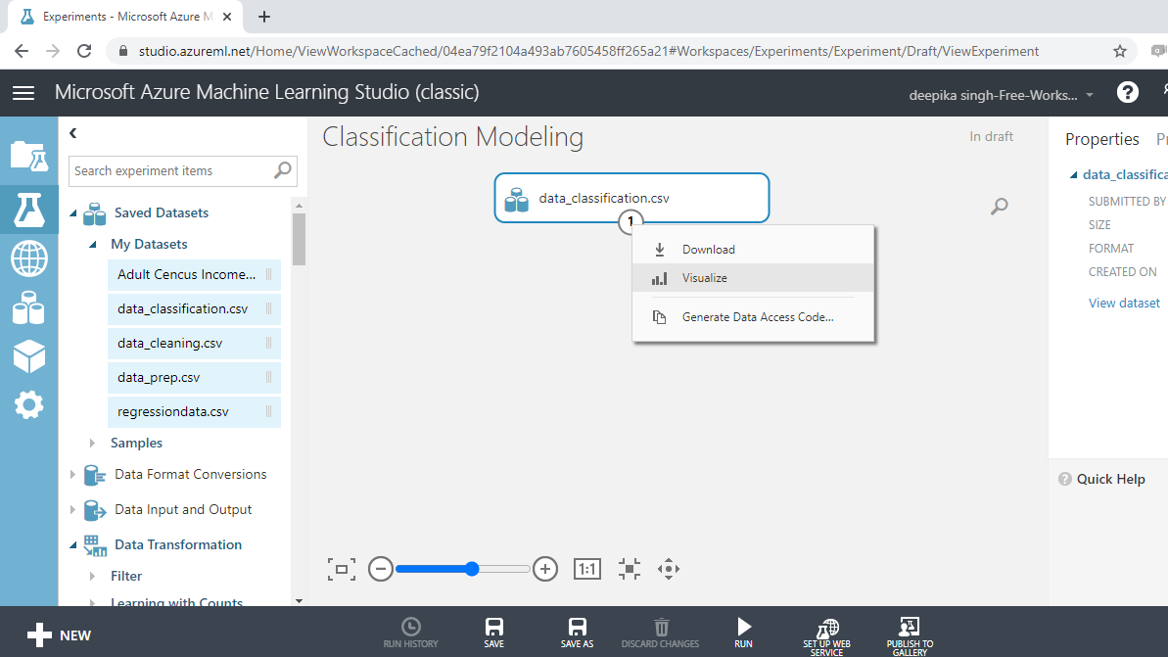This screenshot has height=657, width=1168.
Task: Collapse Data Transformation category
Action: (x=73, y=545)
